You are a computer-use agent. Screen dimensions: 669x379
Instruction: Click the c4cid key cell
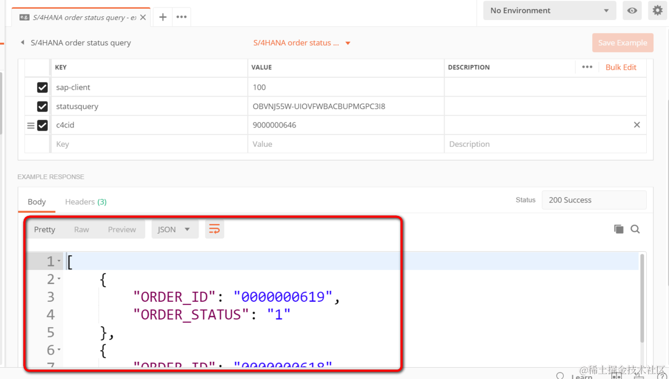[149, 125]
